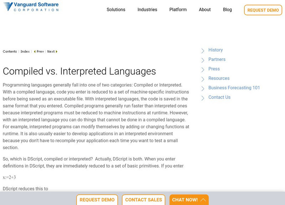Click the chevron icon beside Contact Us
Screen dimensions: 285x205
coord(203,98)
